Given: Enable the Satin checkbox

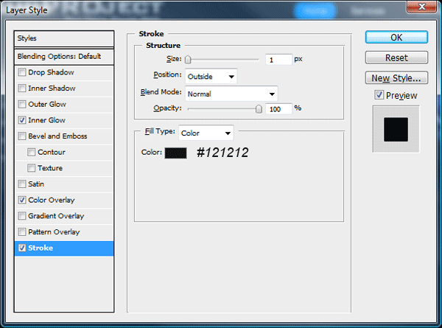Looking at the screenshot, I should [x=22, y=184].
